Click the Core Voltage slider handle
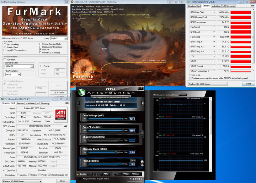The height and width of the screenshot is (183, 256). click(122, 119)
